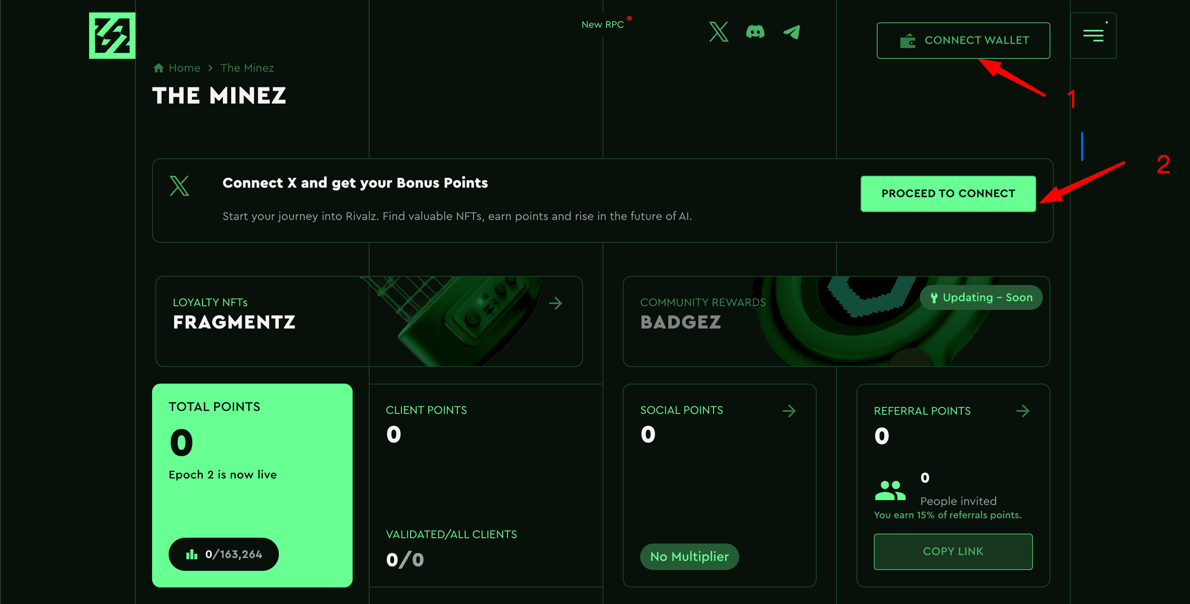Click 'Connect X and get your Bonus Points' heading
Viewport: 1190px width, 604px height.
click(x=355, y=183)
